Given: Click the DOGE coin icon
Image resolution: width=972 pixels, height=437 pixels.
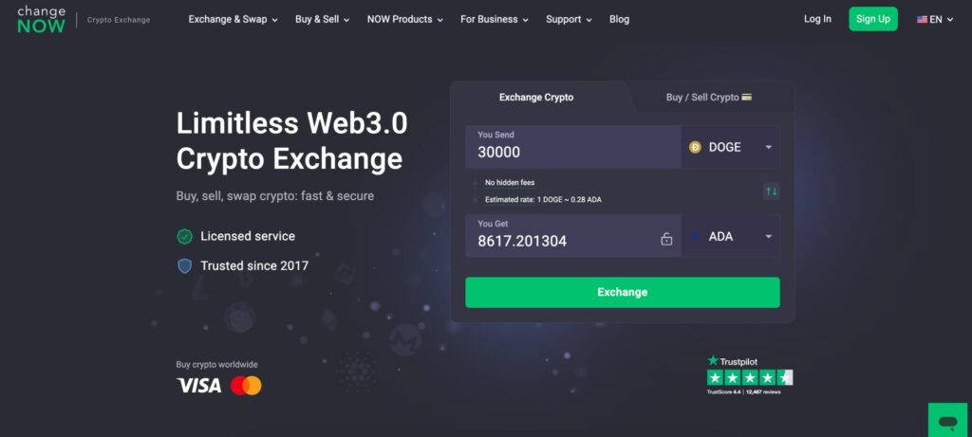Looking at the screenshot, I should 695,147.
